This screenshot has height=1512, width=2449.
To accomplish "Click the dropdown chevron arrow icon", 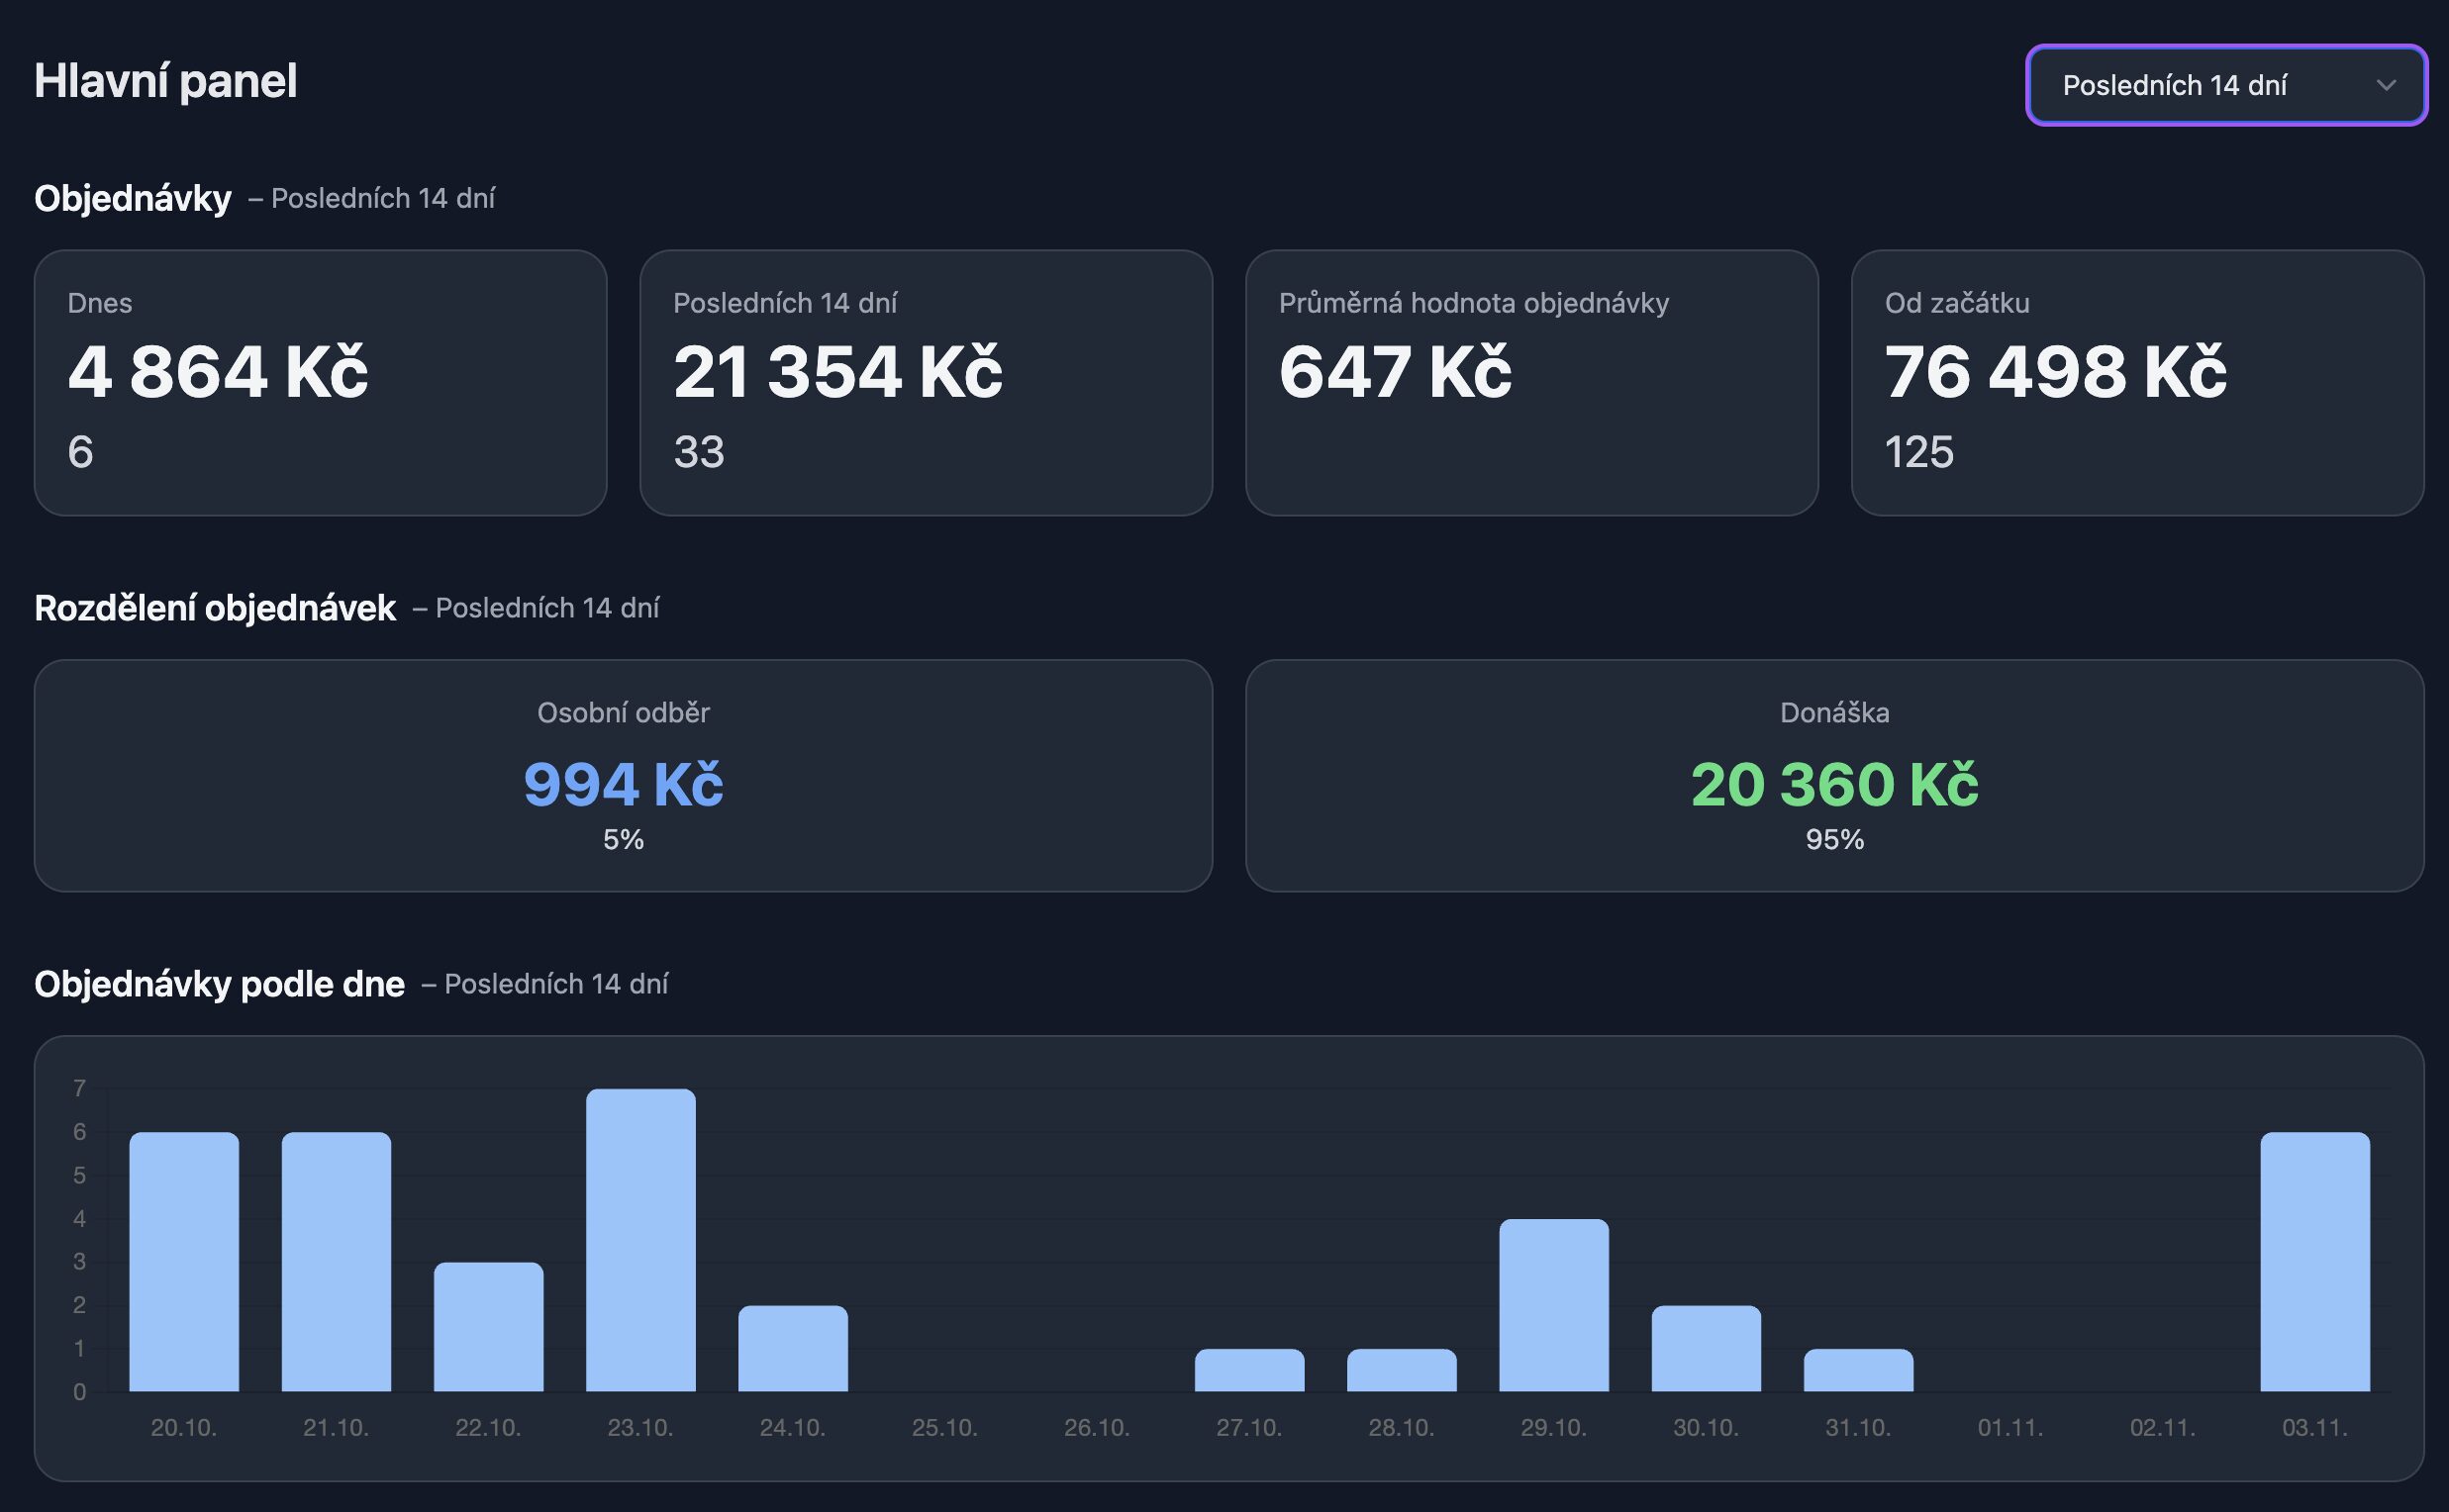I will pyautogui.click(x=2386, y=85).
